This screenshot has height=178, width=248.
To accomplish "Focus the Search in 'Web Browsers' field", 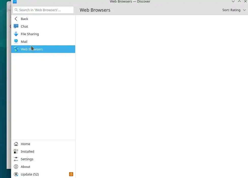I will [43, 10].
